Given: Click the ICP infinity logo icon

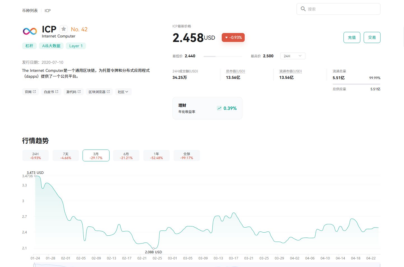Looking at the screenshot, I should pyautogui.click(x=30, y=31).
